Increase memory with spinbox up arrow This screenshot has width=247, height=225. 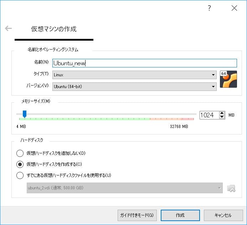(x=222, y=113)
